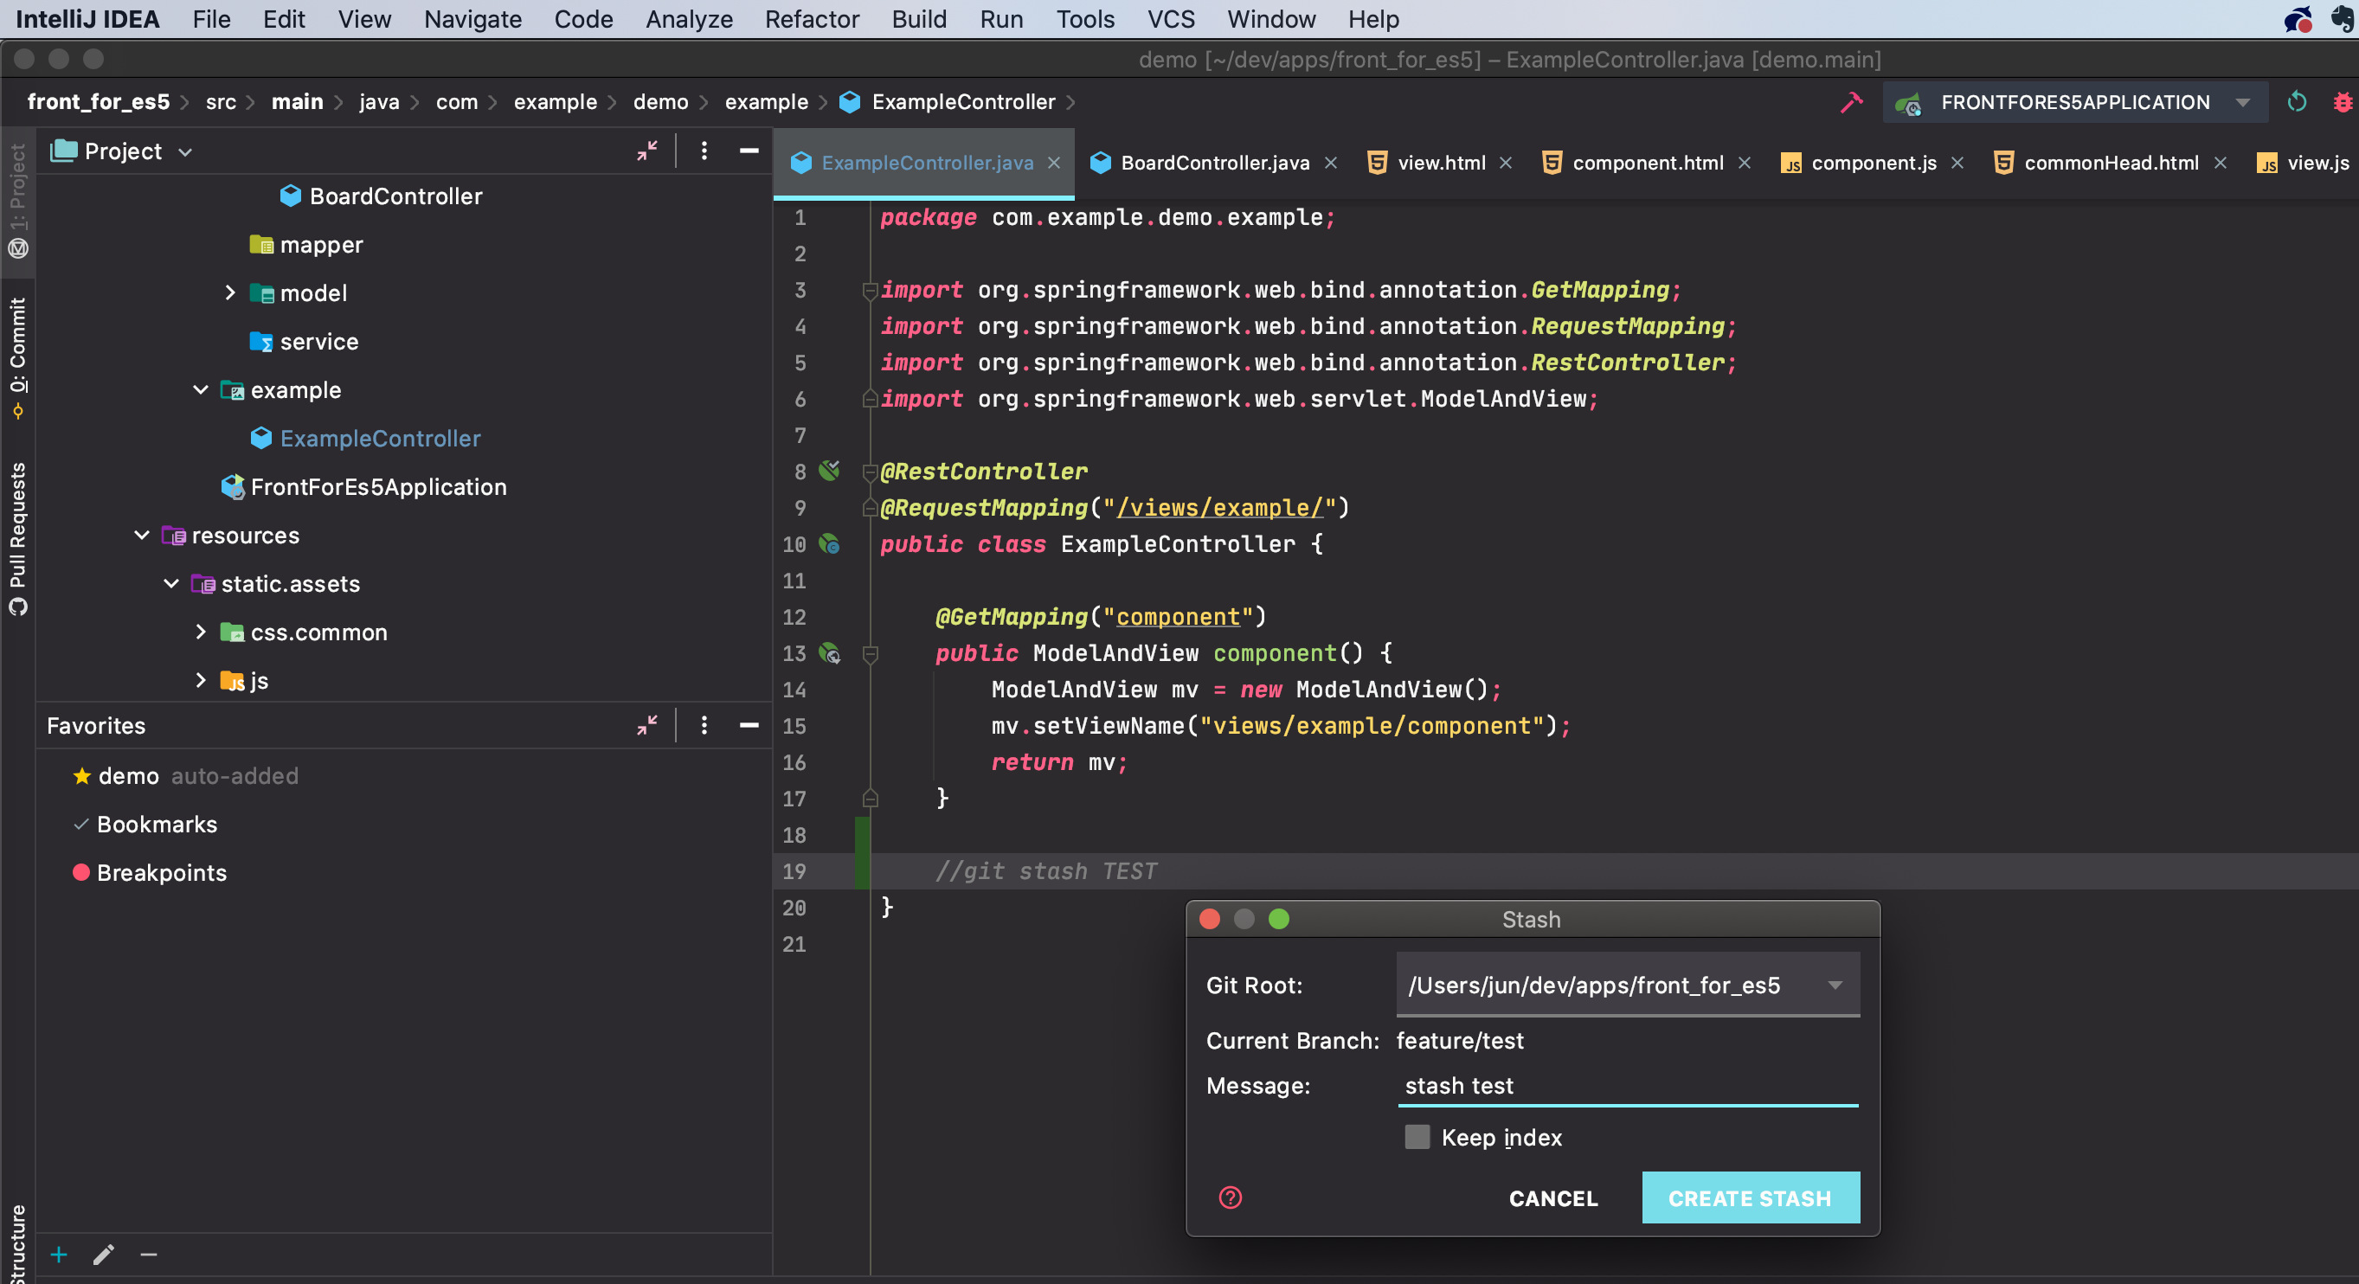2359x1284 pixels.
Task: Click main in the breadcrumb path
Action: coord(297,101)
